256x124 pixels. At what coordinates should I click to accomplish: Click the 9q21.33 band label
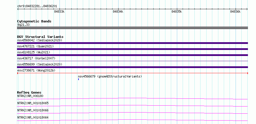(x=23, y=25)
